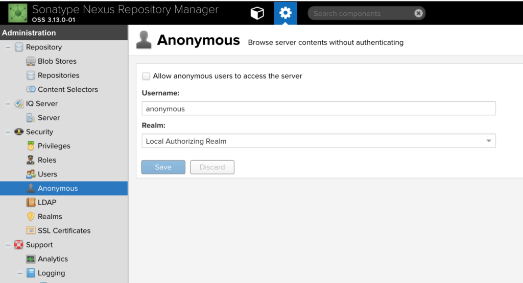This screenshot has height=283, width=523.
Task: Clear search with the X icon
Action: (418, 13)
